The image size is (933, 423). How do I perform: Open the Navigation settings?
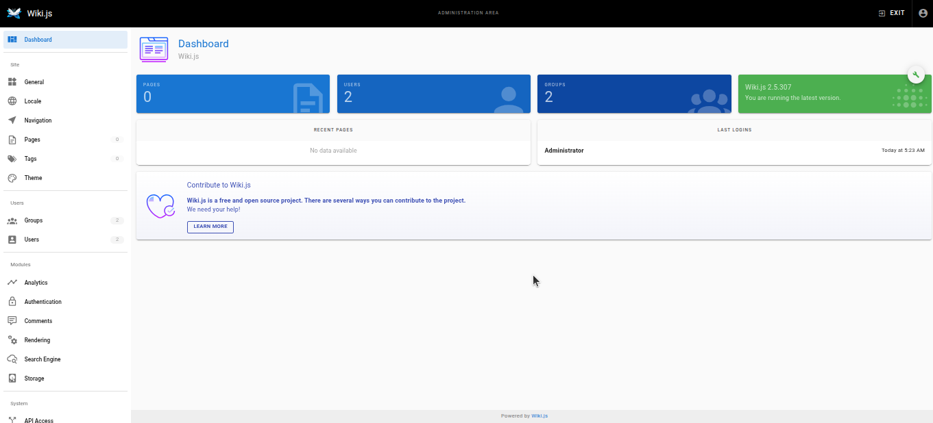pyautogui.click(x=65, y=120)
